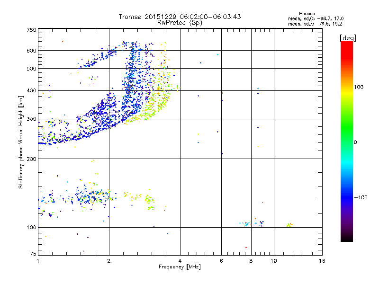Click the "400" height tick label
This screenshot has width=379, height=284.
pos(31,90)
